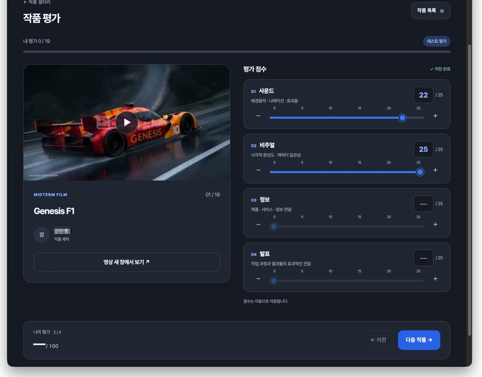Click the 사운드 slider handle
Screen dimensions: 482x377
tap(402, 117)
